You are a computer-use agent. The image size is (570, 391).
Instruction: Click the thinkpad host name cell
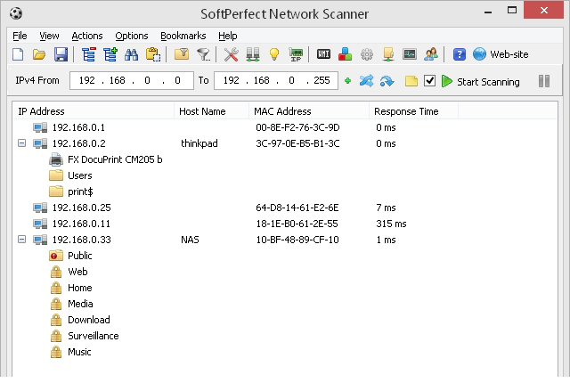199,143
